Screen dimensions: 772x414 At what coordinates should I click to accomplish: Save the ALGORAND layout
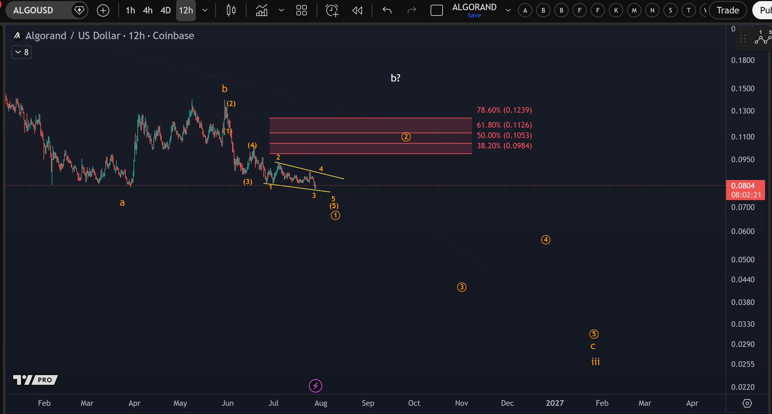click(x=474, y=15)
